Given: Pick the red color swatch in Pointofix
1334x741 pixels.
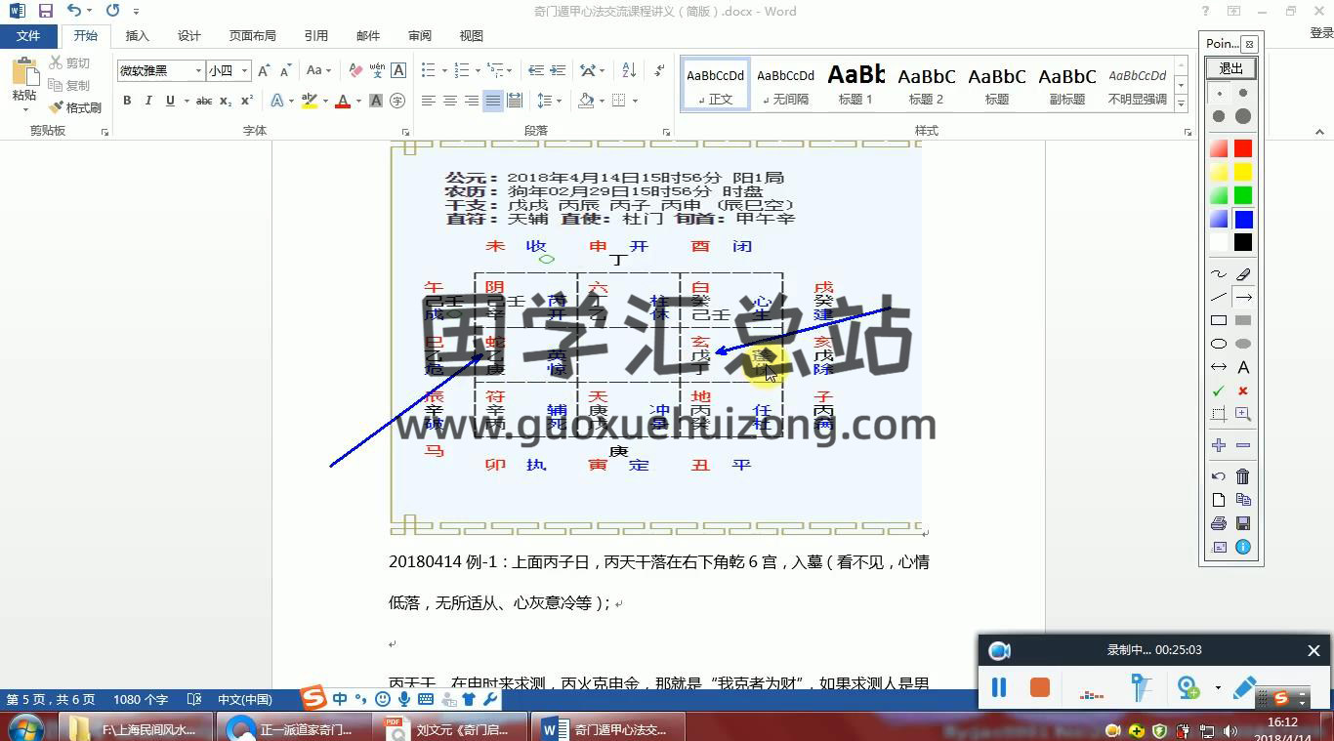Looking at the screenshot, I should click(1243, 148).
